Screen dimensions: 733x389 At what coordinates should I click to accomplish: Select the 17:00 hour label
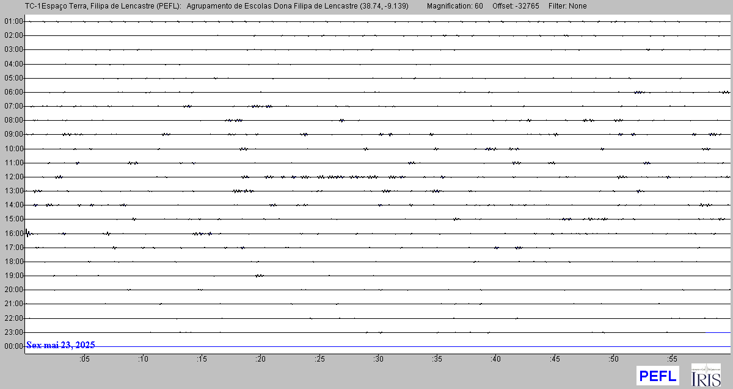point(13,248)
